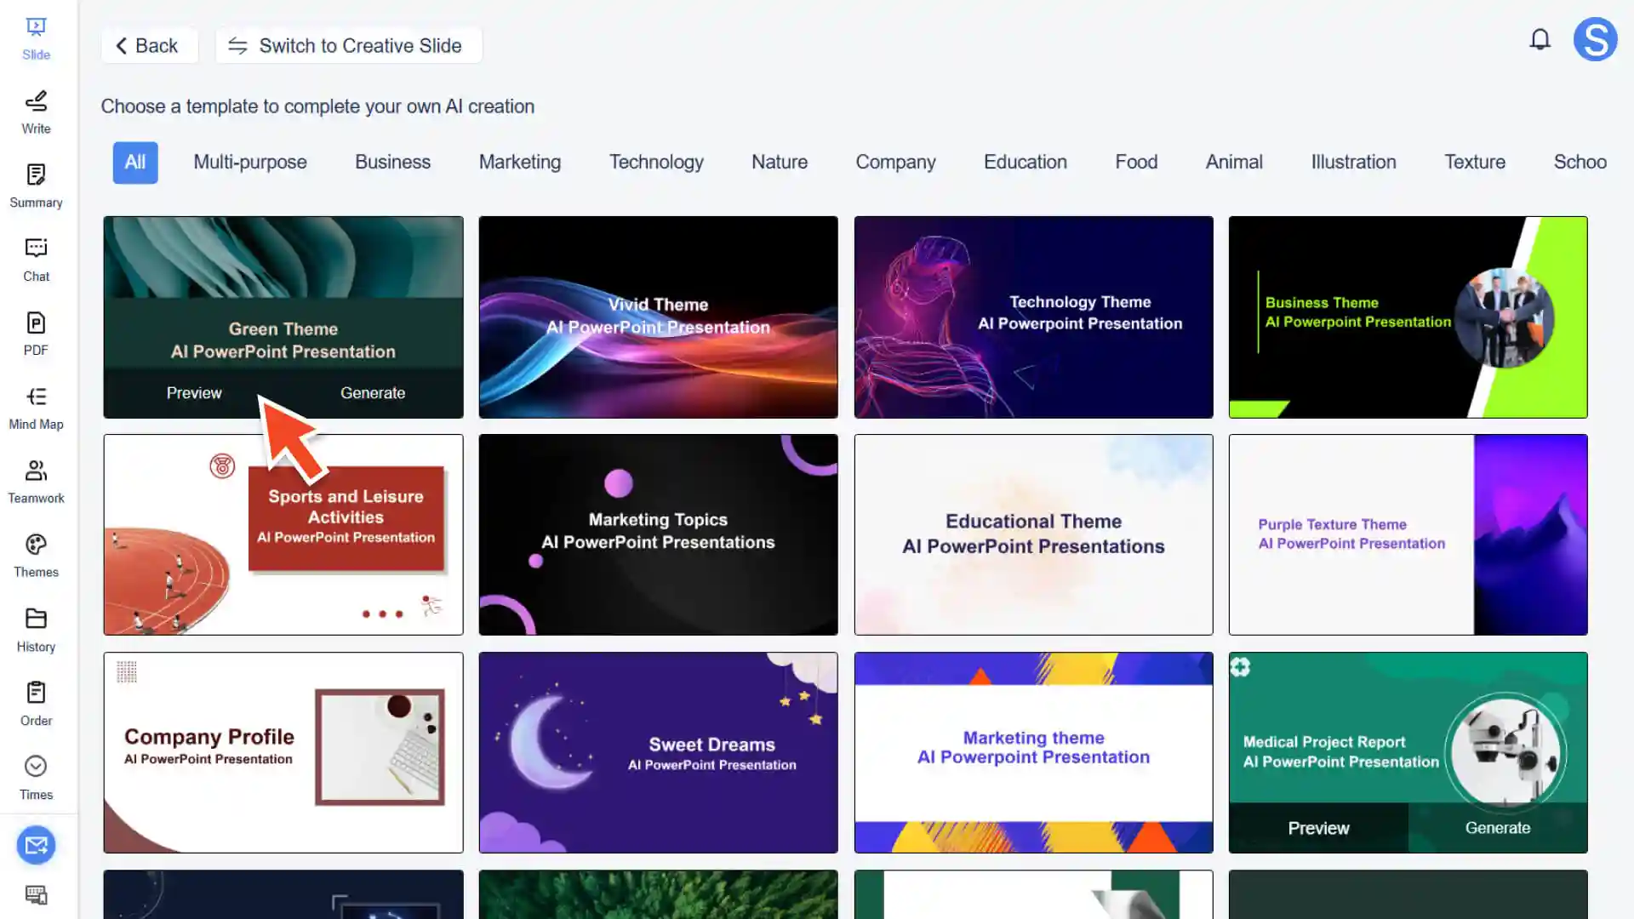Open the Themes section in sidebar
The height and width of the screenshot is (919, 1634).
(x=36, y=557)
